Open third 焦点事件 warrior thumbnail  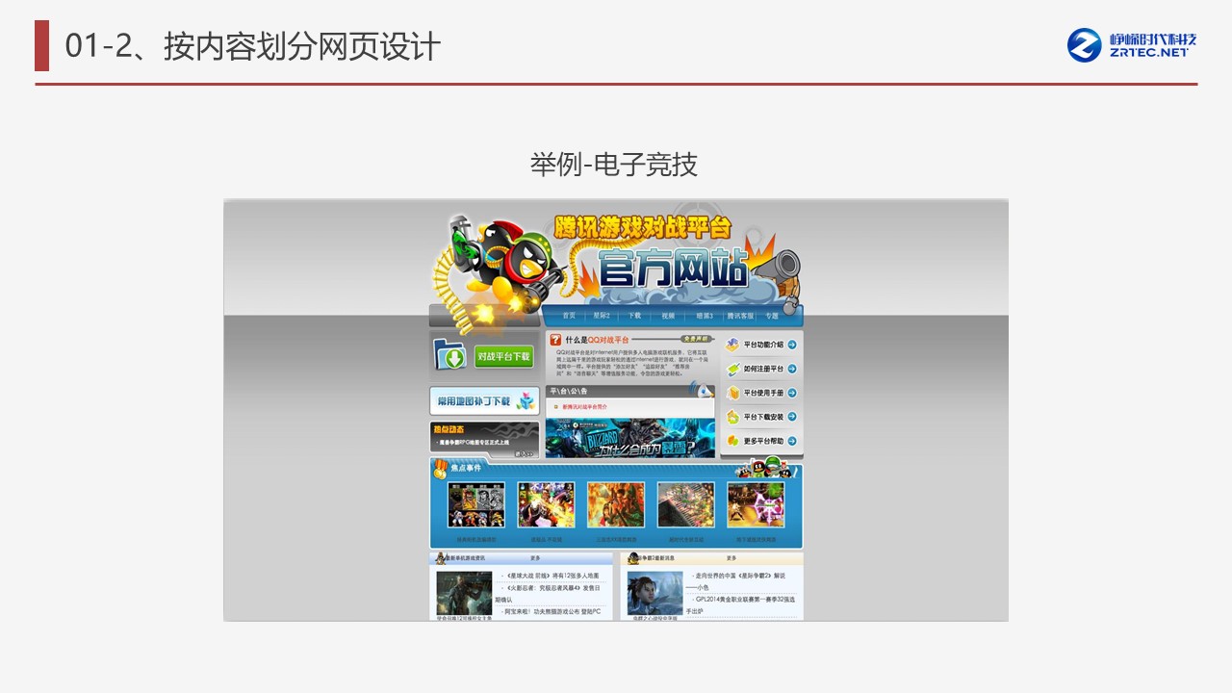pos(616,504)
